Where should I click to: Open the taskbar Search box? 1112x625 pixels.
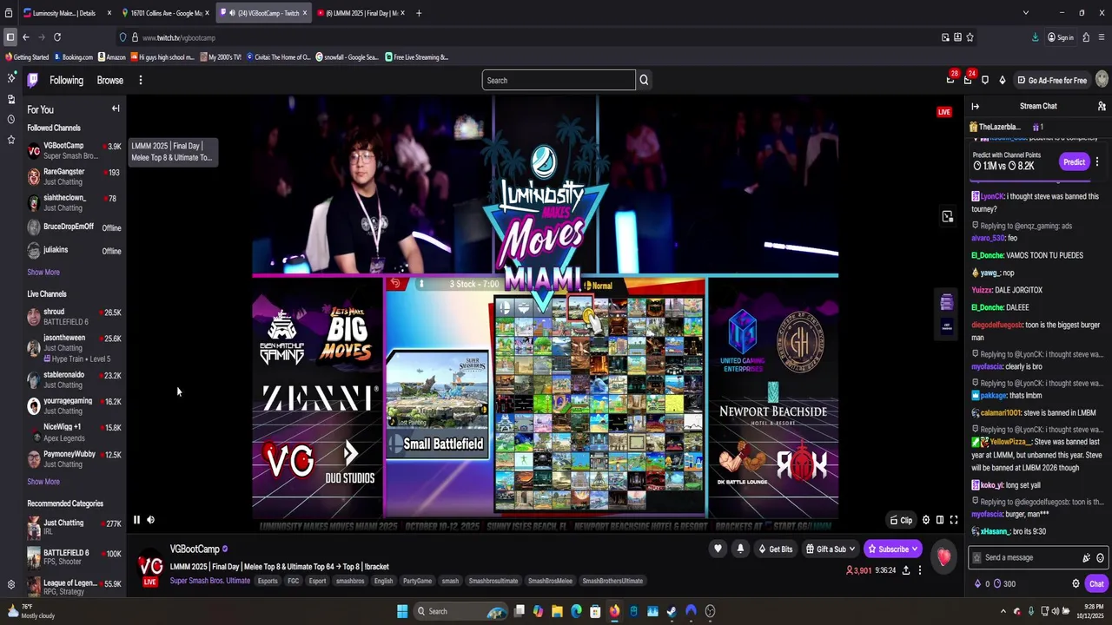(460, 611)
